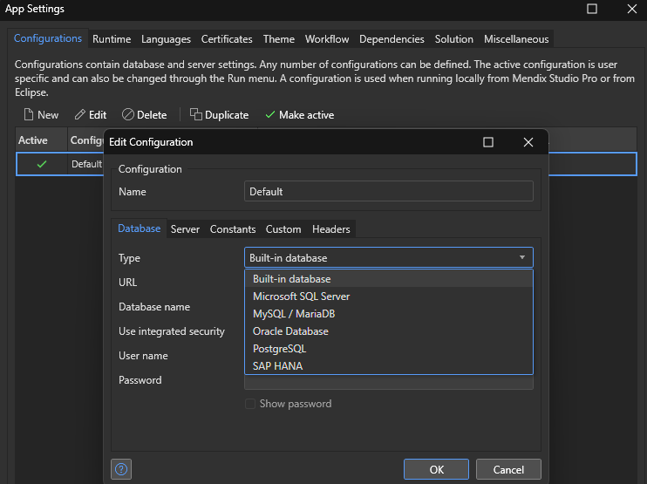Click the green active checkmark in Default row
The image size is (647, 484).
pos(42,164)
